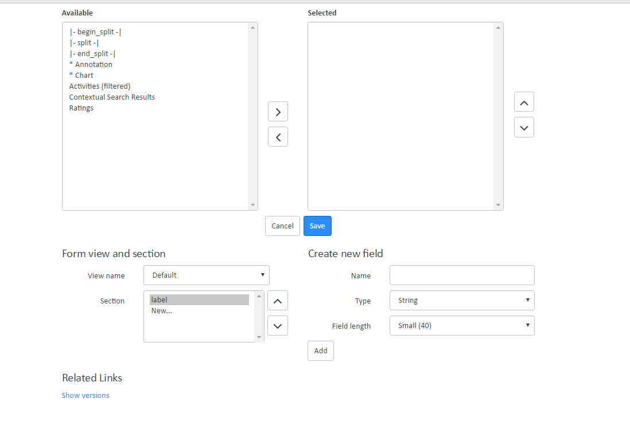Click the up-arrow reorder button beside Selected list

click(523, 101)
